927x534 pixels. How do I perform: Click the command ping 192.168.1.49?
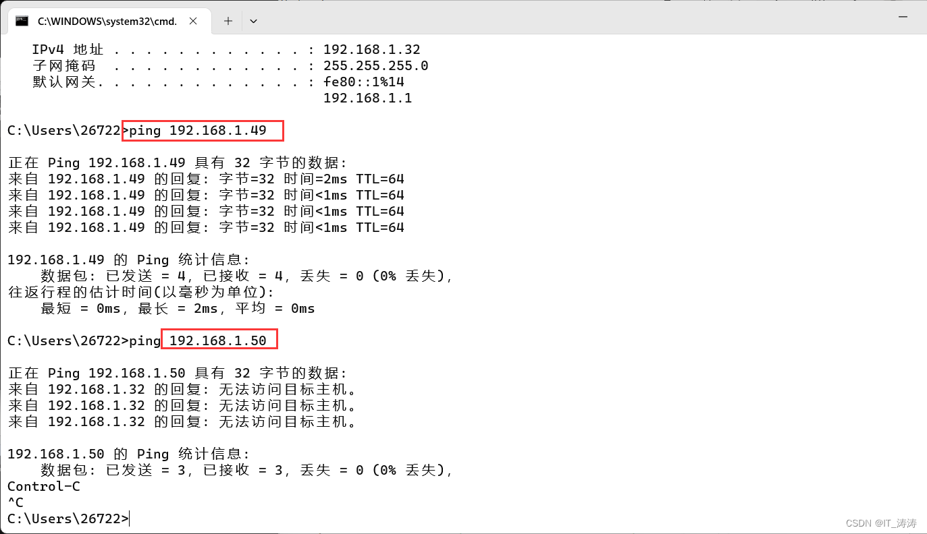[x=198, y=130]
